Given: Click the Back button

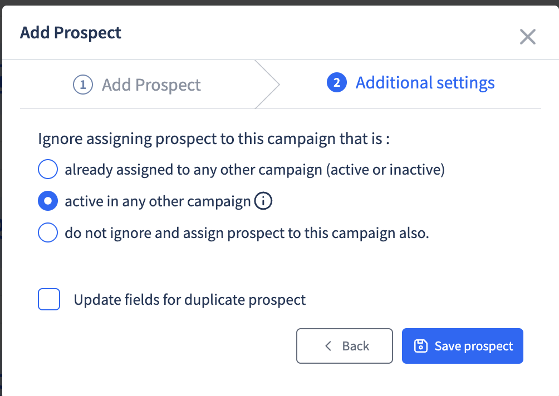Looking at the screenshot, I should coord(345,346).
